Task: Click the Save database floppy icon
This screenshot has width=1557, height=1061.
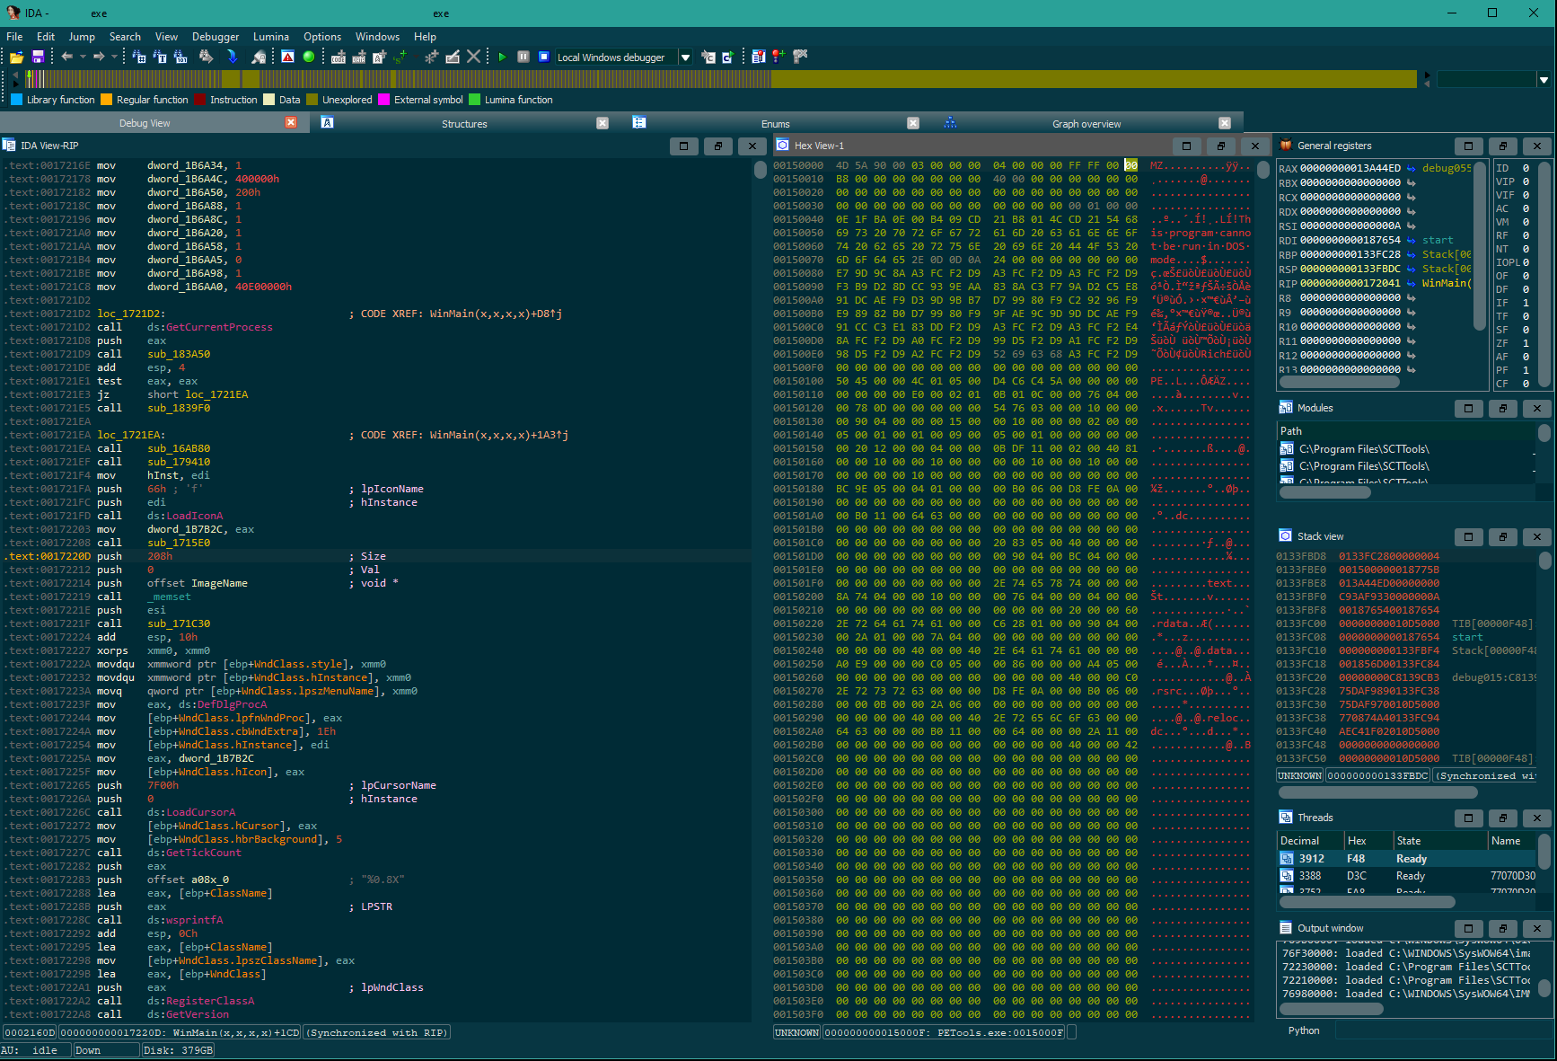Action: (x=38, y=57)
